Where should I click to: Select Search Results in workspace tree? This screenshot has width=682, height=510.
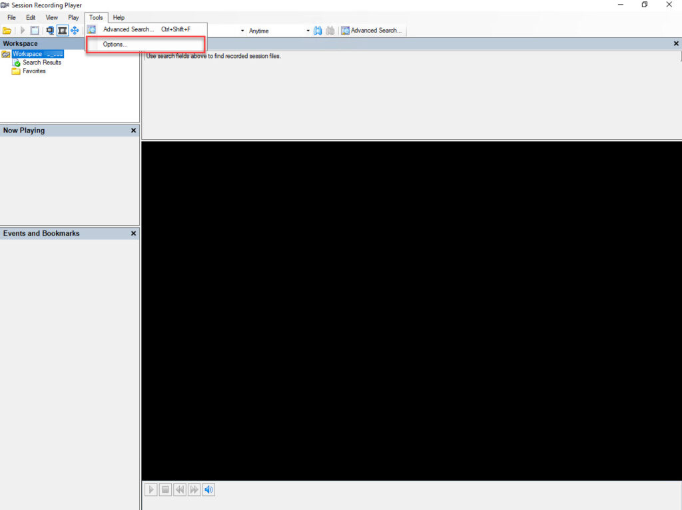coord(42,63)
